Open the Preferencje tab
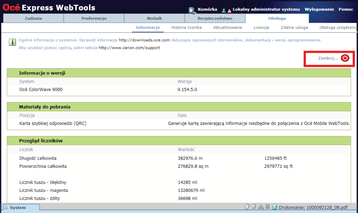Image resolution: width=358 pixels, height=213 pixels. (94, 18)
